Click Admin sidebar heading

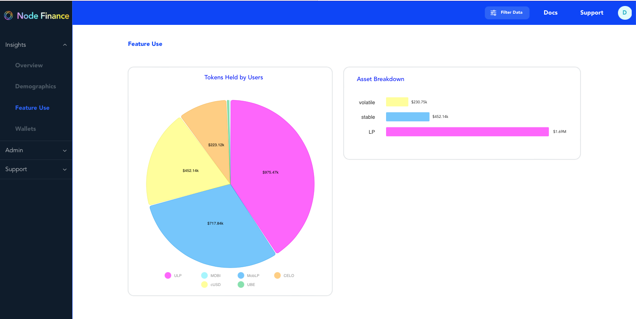[14, 150]
